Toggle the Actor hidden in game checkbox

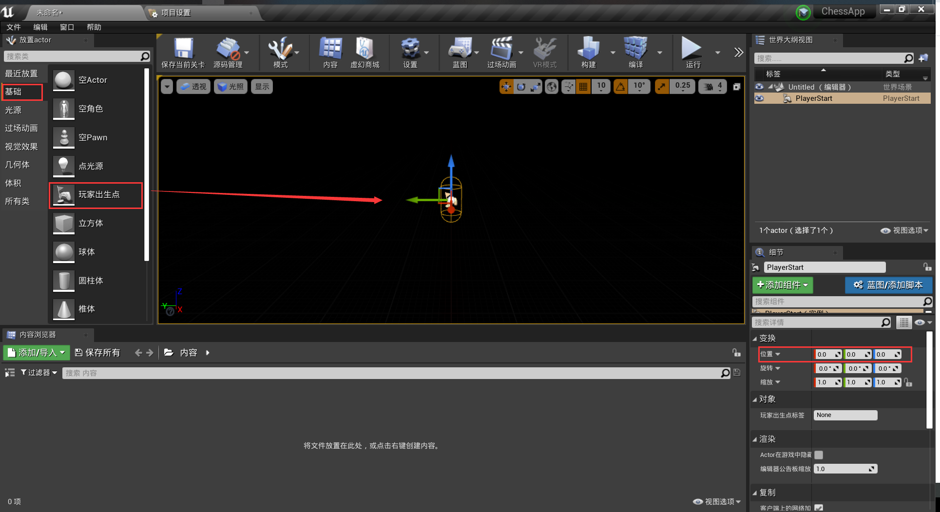pos(819,455)
